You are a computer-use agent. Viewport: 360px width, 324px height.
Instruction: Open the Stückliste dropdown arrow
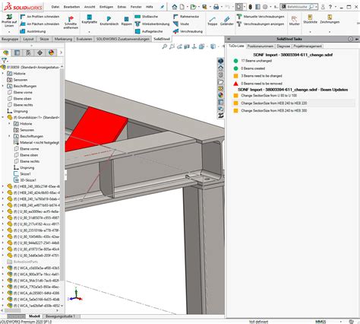(x=310, y=32)
